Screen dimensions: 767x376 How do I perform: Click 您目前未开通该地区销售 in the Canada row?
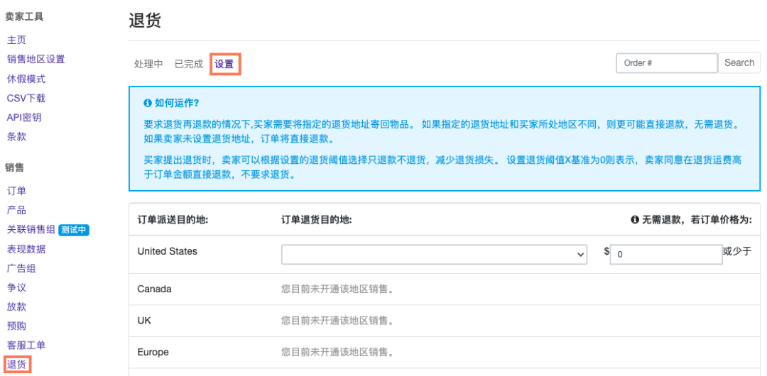tap(338, 289)
